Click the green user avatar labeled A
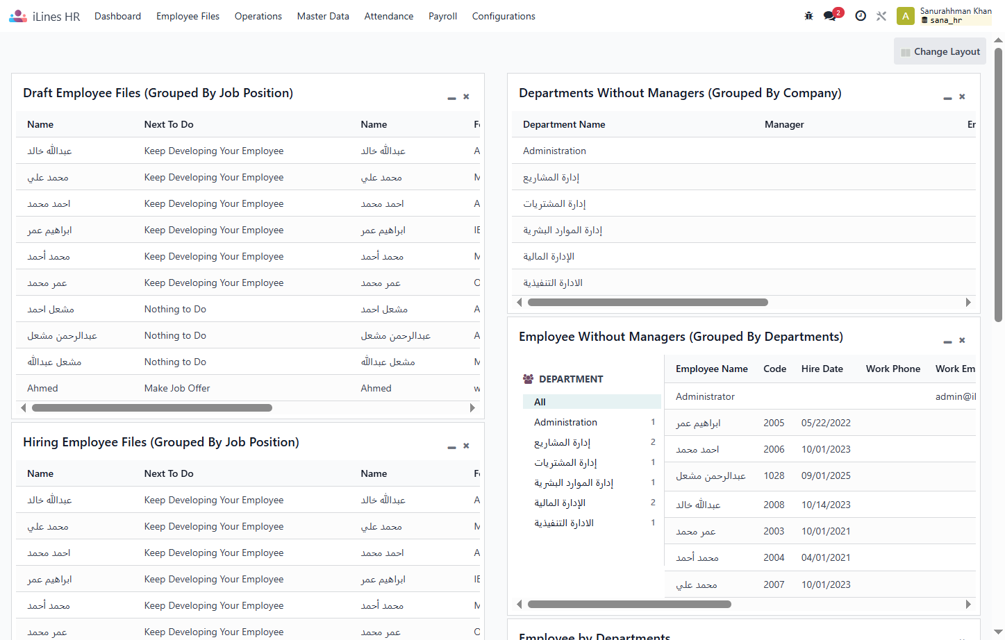 click(906, 16)
